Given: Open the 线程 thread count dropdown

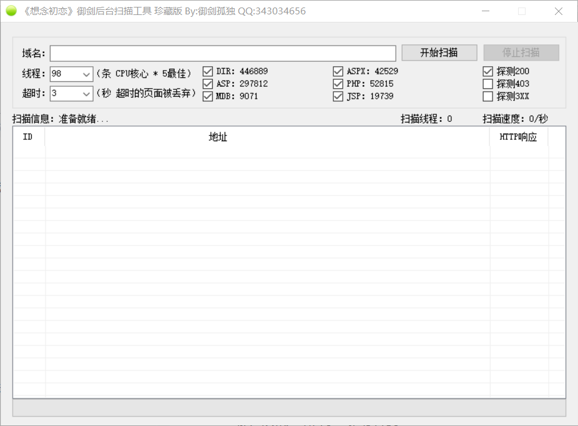Looking at the screenshot, I should pos(86,74).
